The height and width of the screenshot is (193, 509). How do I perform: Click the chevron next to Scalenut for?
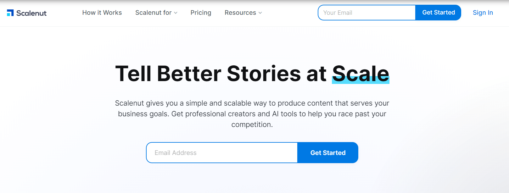[x=176, y=13]
